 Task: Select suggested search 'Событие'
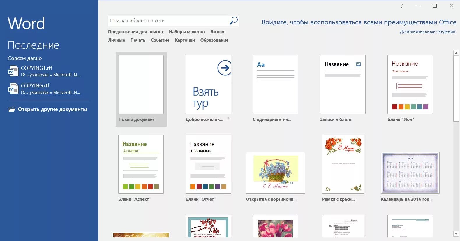(160, 40)
